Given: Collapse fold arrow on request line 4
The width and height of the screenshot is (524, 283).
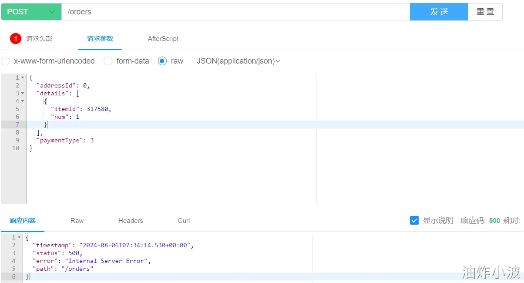Looking at the screenshot, I should click(23, 101).
